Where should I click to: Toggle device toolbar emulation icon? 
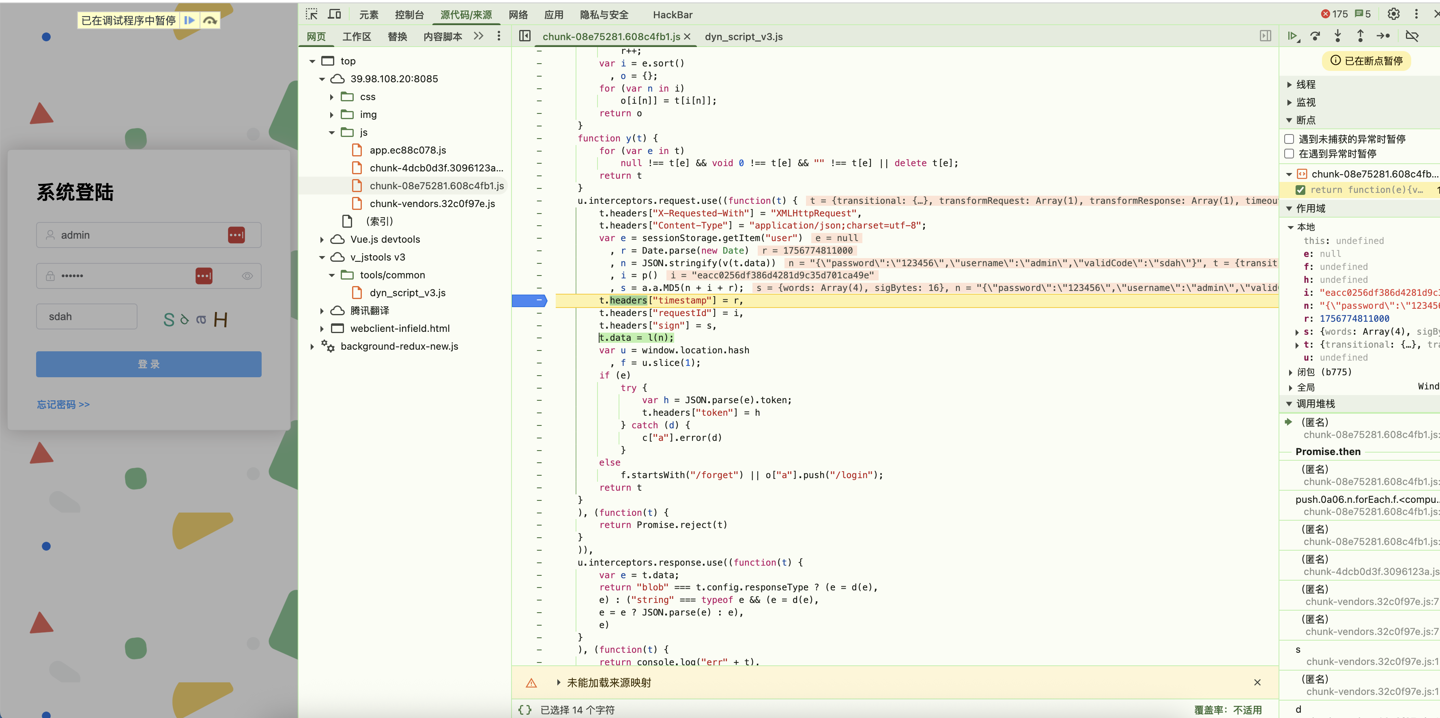pos(334,14)
